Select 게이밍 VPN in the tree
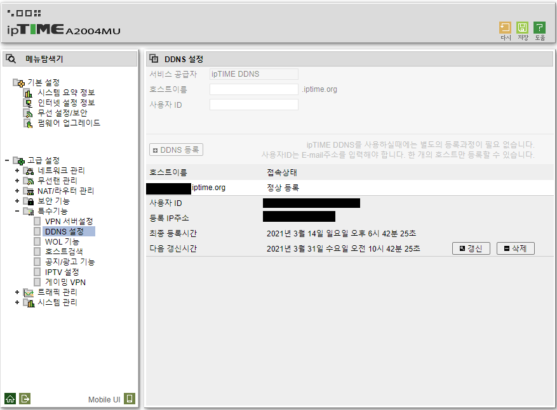Viewport: 557px width, 410px height. (65, 282)
